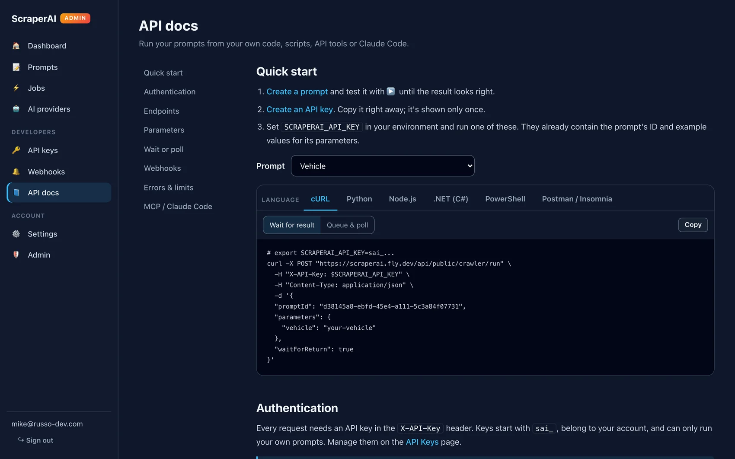Jump to the MCP / Claude Code section

pyautogui.click(x=178, y=207)
